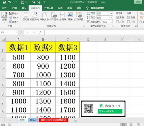Viewport: 144px width, 126px height.
Task: Expand the 宽度 width dropdown
Action: tap(111, 13)
